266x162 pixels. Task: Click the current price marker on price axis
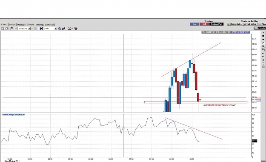tap(254, 100)
